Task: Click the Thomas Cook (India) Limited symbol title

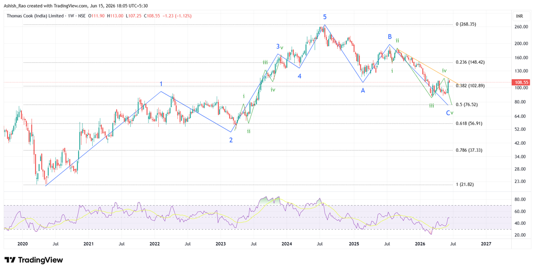Action: click(x=35, y=16)
